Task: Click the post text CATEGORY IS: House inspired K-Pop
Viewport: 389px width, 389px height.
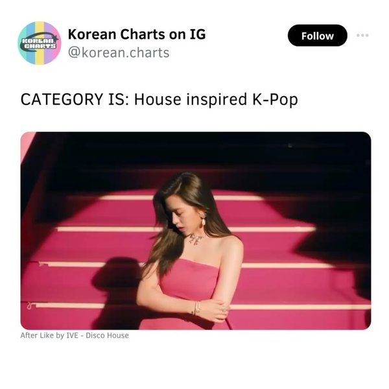Action: click(x=159, y=99)
